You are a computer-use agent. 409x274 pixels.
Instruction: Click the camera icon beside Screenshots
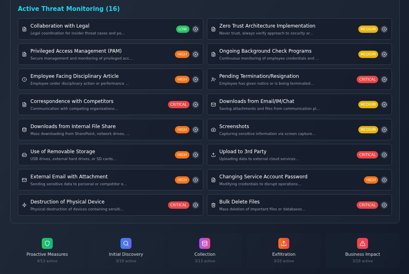(x=213, y=130)
